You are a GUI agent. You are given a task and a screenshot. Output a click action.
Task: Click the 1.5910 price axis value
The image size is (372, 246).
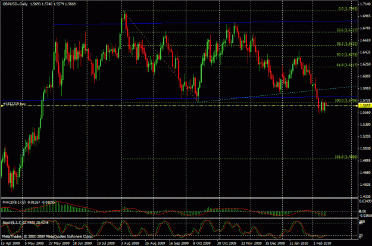(x=365, y=88)
